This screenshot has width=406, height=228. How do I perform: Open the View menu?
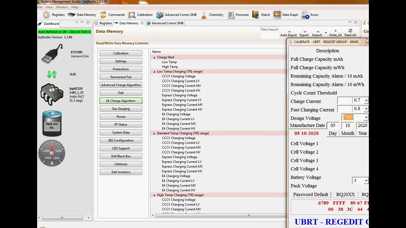tap(49, 7)
